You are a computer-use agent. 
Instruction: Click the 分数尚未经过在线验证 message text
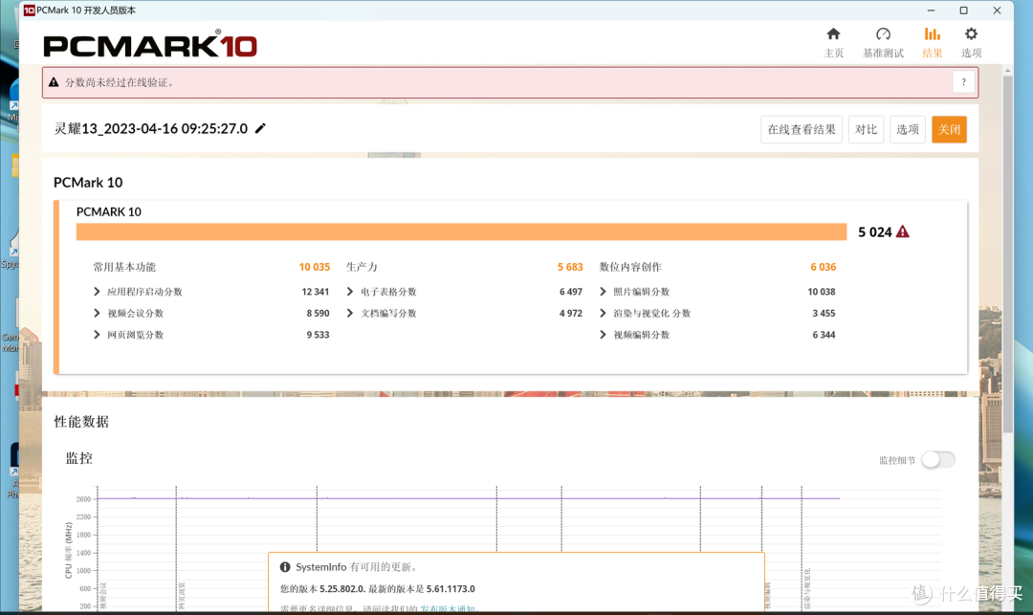(119, 82)
